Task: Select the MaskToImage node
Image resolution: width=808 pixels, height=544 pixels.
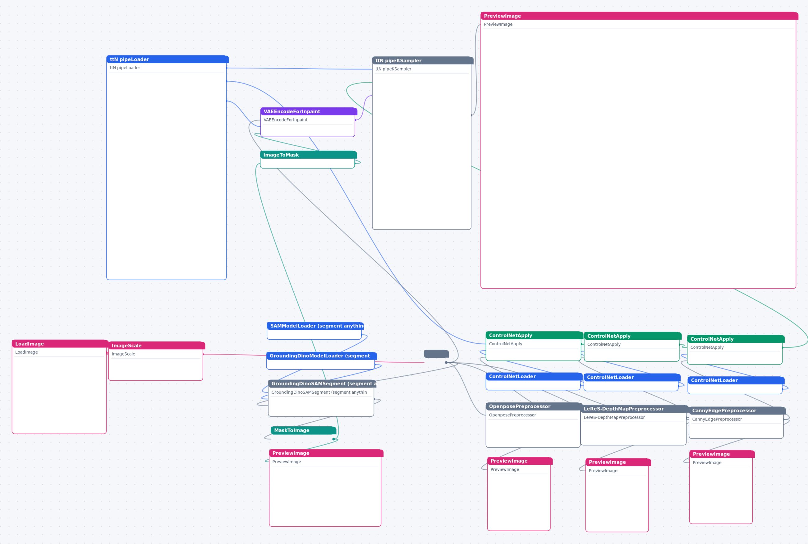Action: [x=304, y=430]
